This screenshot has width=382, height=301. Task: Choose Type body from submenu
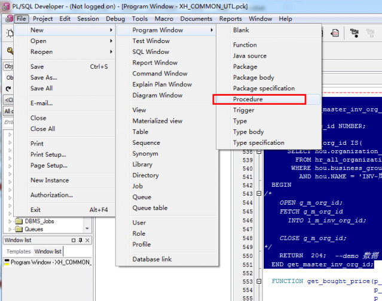coord(268,132)
